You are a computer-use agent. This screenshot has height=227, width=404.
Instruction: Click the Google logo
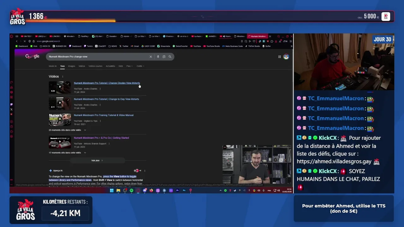pyautogui.click(x=32, y=56)
